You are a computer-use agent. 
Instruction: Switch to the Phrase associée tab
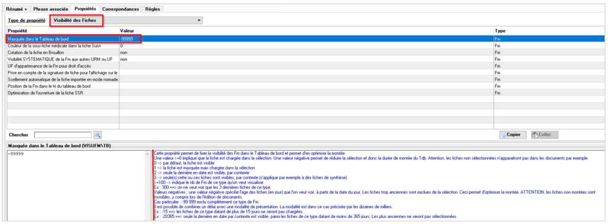pos(51,8)
